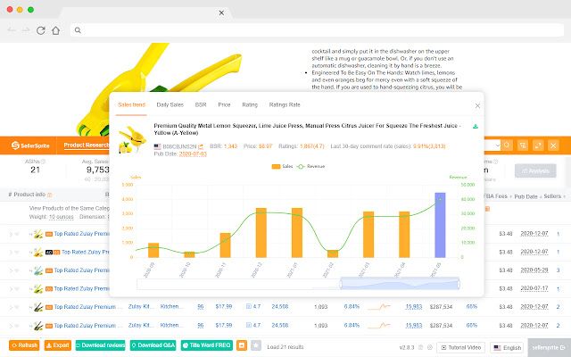Viewport: 571px width, 357px height.
Task: Open the Product Research tab
Action: 87,145
